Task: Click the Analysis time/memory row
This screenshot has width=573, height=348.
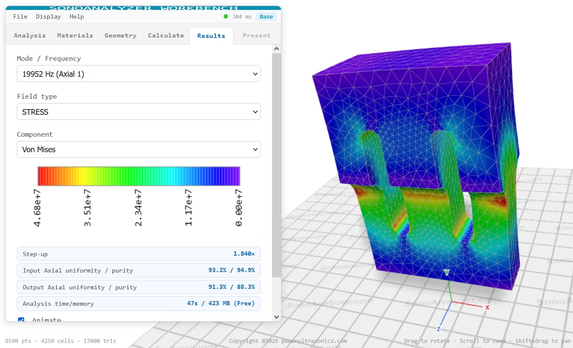Action: (x=139, y=304)
